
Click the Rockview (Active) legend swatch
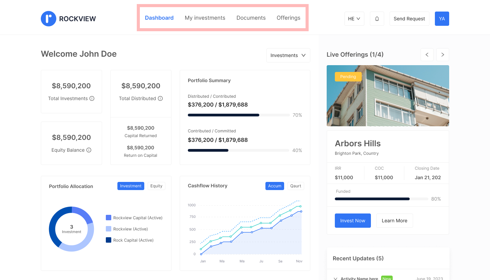(x=109, y=229)
